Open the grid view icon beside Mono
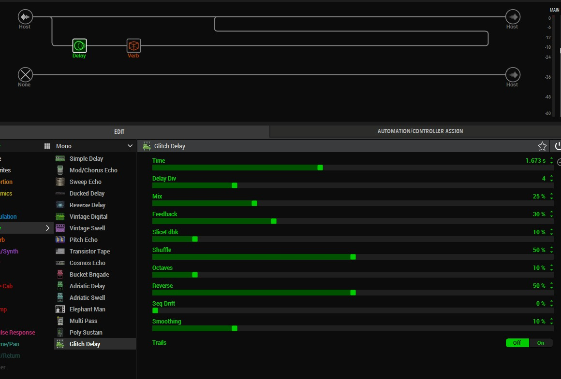This screenshot has height=379, width=561. pos(47,146)
